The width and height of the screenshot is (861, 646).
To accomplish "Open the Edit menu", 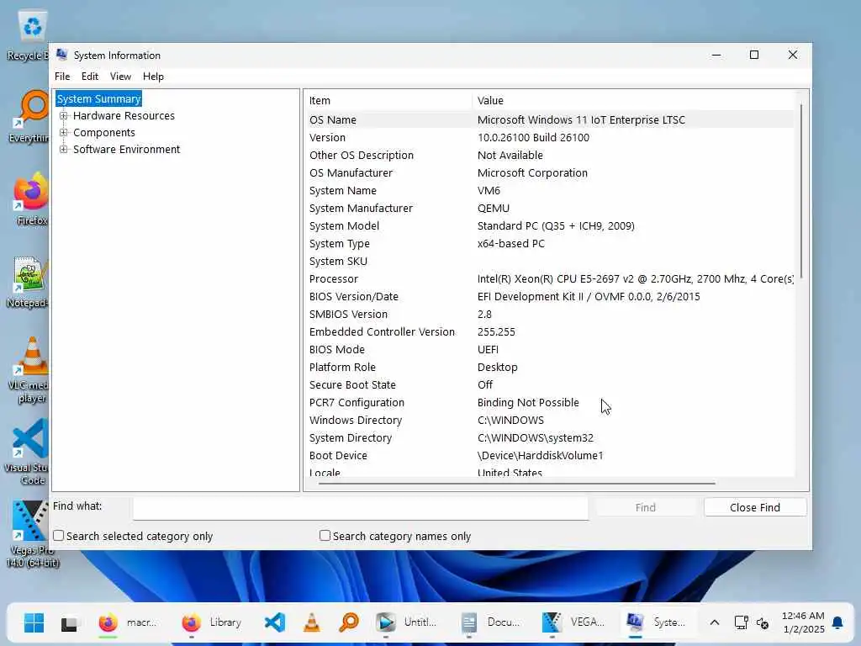I will (90, 77).
